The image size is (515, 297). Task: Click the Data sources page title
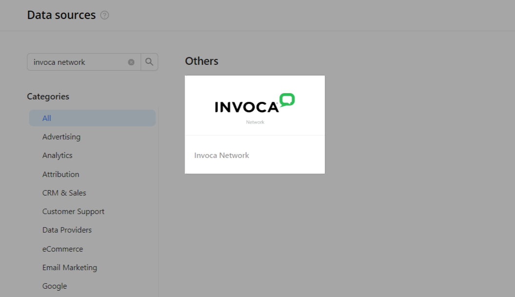61,15
